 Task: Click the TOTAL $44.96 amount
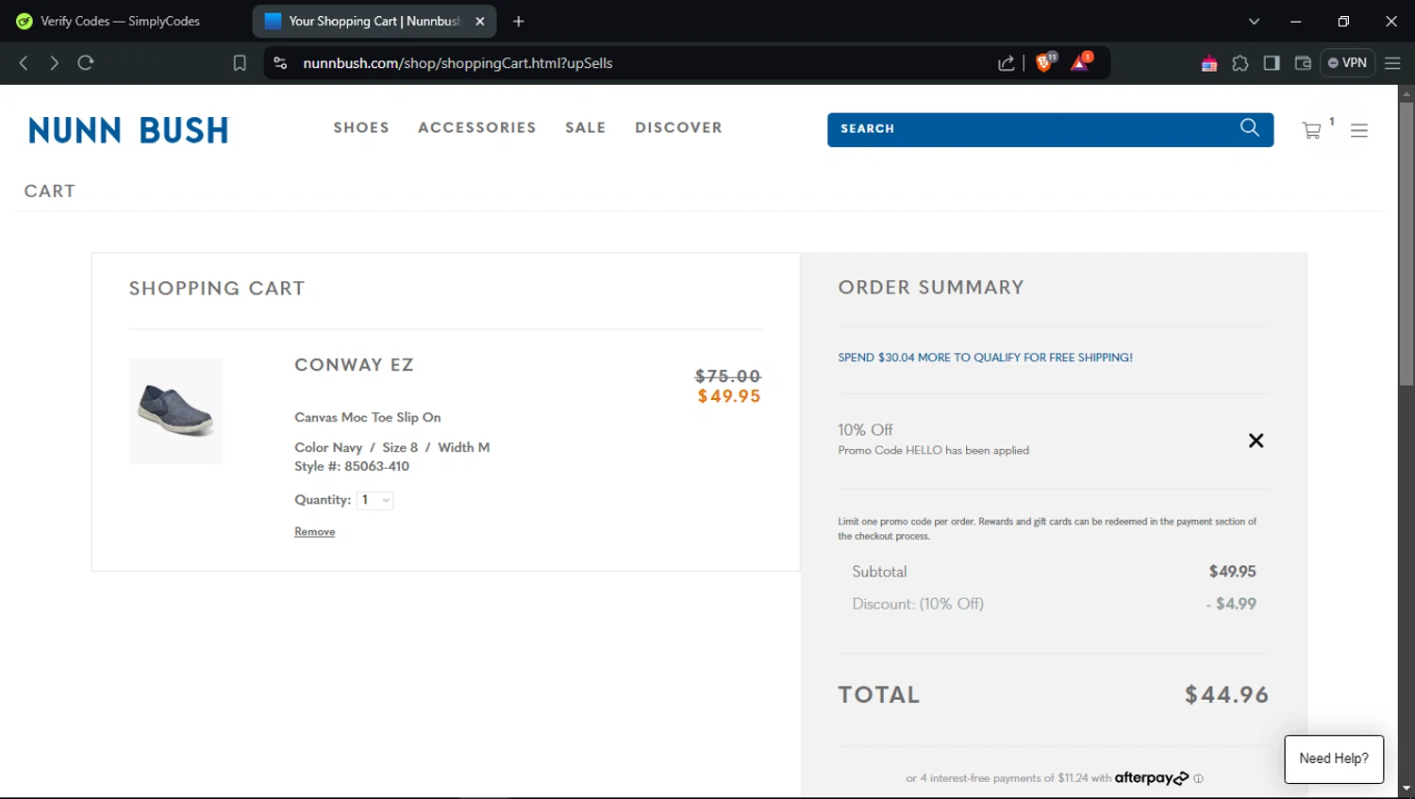click(1226, 695)
